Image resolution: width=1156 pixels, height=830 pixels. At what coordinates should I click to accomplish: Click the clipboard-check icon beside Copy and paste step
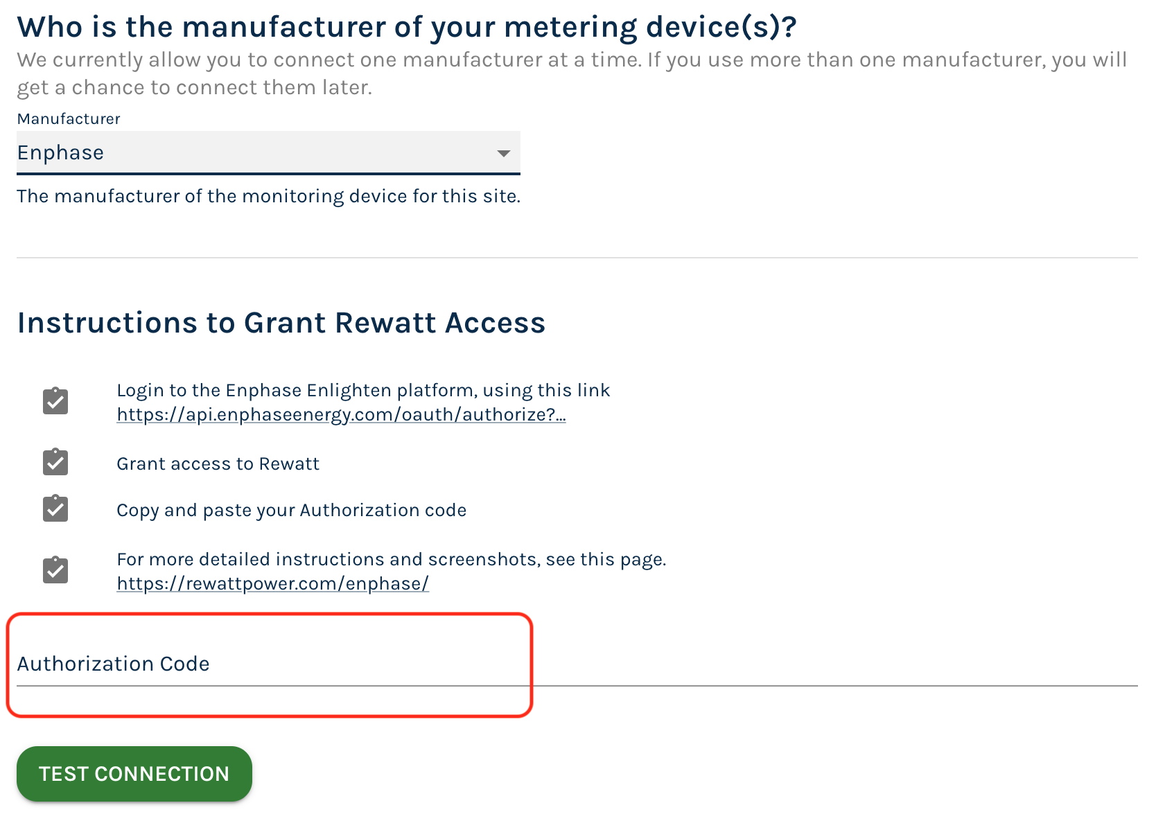pos(55,509)
